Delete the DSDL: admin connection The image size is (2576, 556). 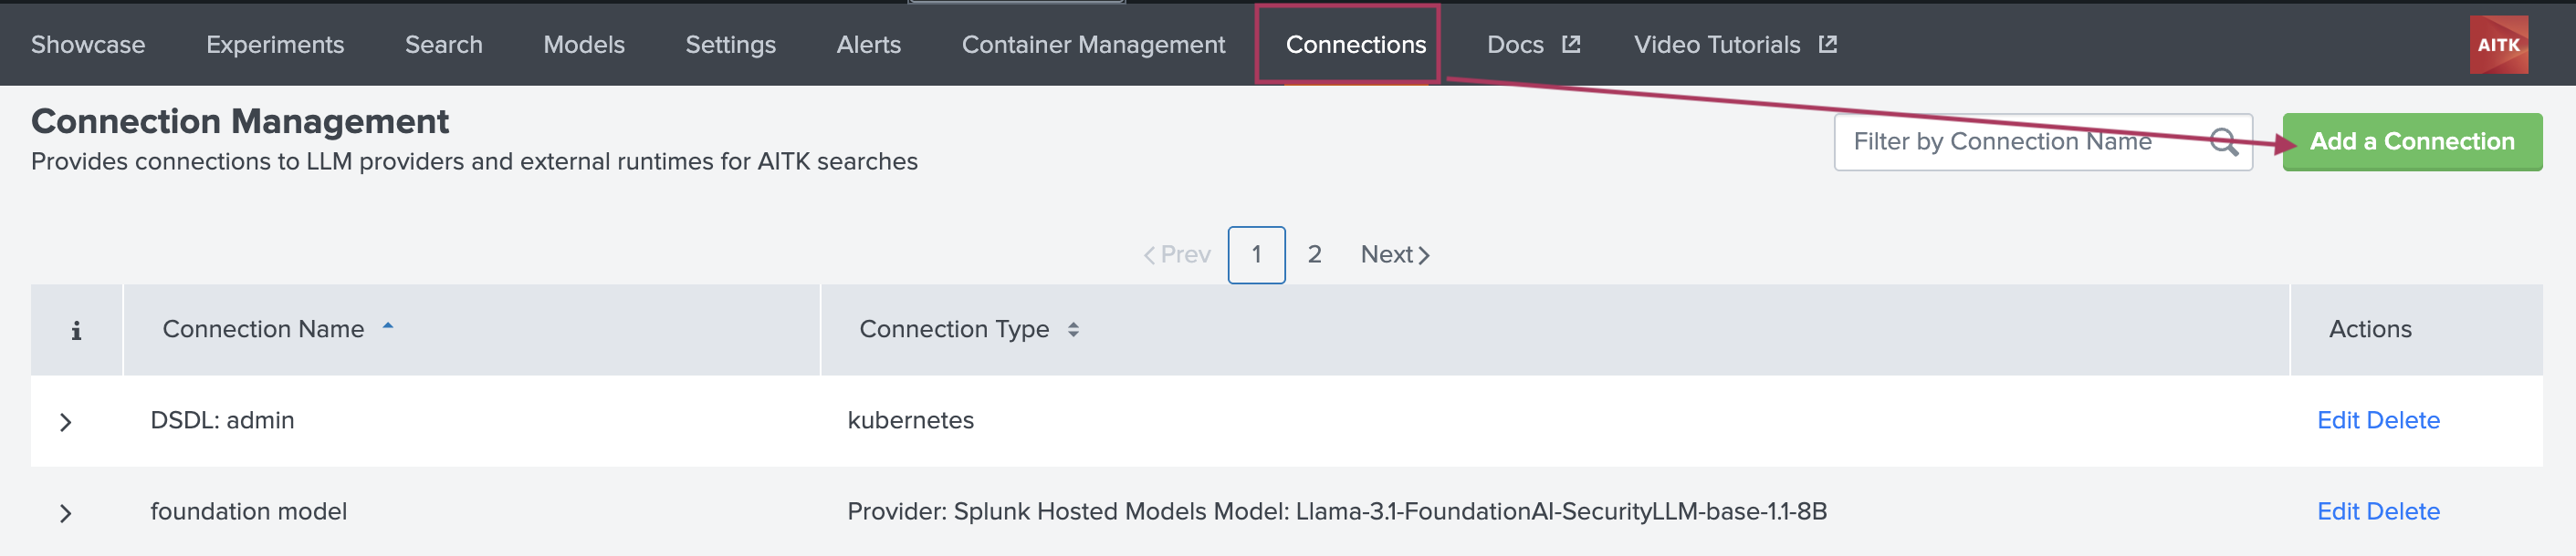click(x=2402, y=420)
